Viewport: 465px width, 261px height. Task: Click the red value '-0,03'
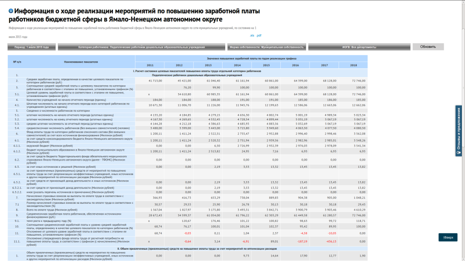pos(187,233)
